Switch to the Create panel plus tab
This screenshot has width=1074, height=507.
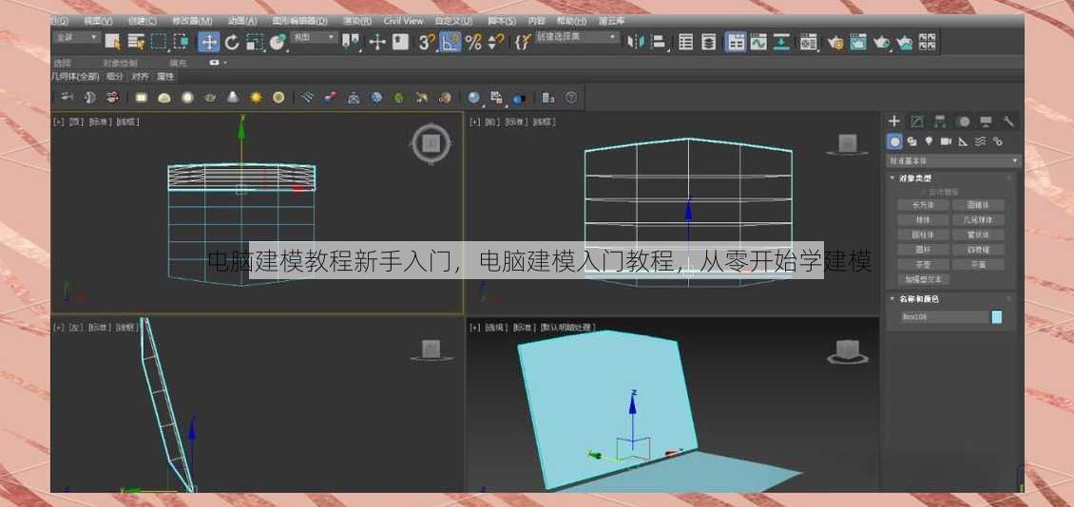click(x=894, y=122)
